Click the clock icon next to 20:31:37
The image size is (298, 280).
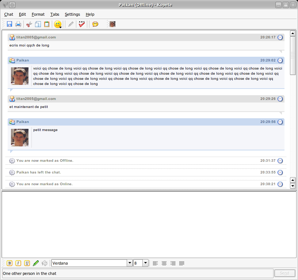(x=280, y=161)
